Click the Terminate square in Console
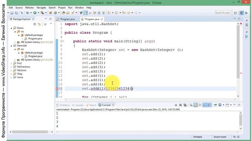 coord(176,105)
